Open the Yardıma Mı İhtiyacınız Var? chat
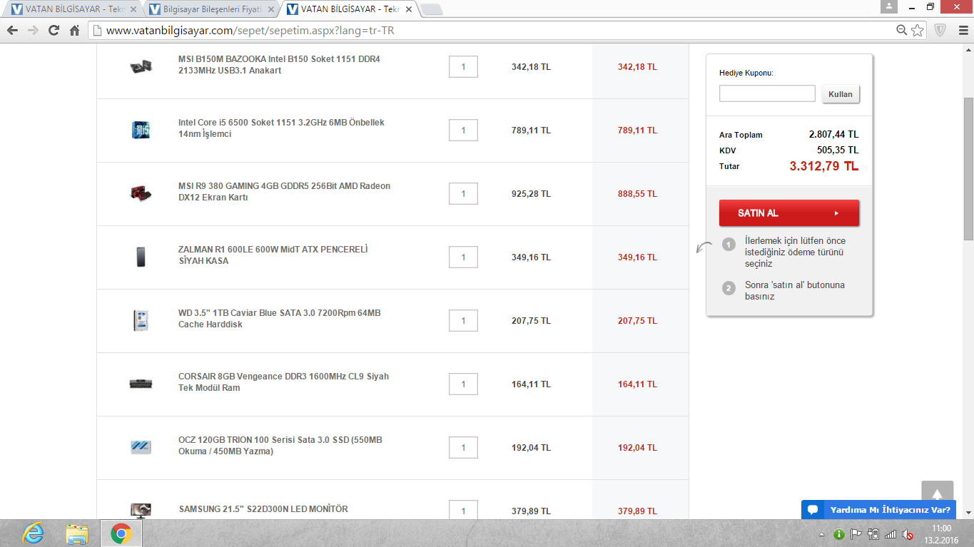The height and width of the screenshot is (547, 974). point(878,510)
